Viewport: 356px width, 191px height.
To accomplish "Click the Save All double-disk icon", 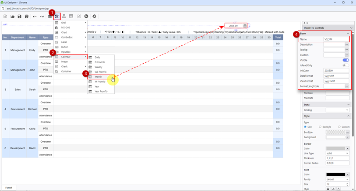I will (x=27, y=16).
